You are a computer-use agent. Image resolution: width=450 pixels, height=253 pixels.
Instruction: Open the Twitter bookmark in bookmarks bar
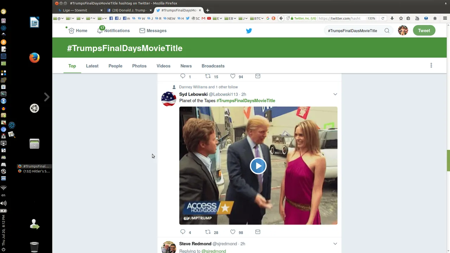click(x=188, y=18)
